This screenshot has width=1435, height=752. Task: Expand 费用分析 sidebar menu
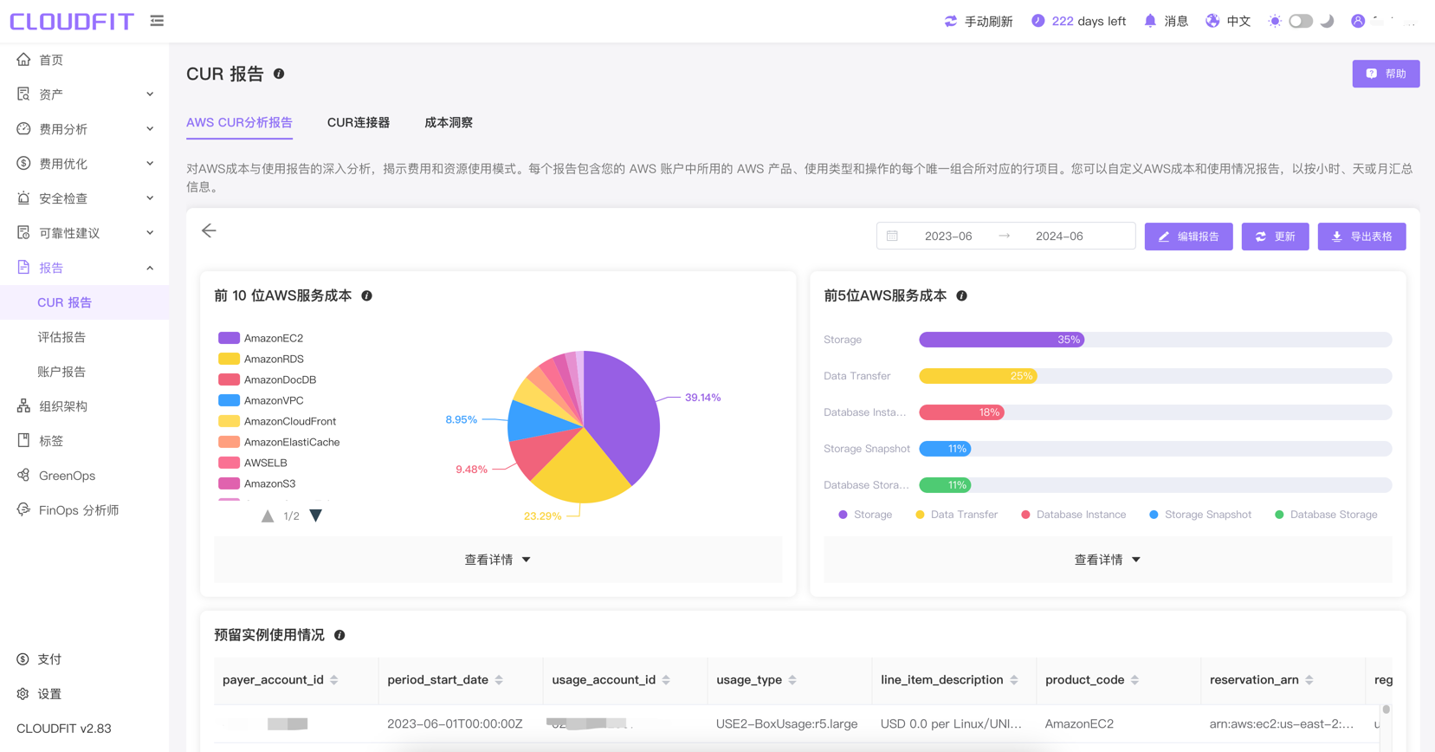pos(85,129)
